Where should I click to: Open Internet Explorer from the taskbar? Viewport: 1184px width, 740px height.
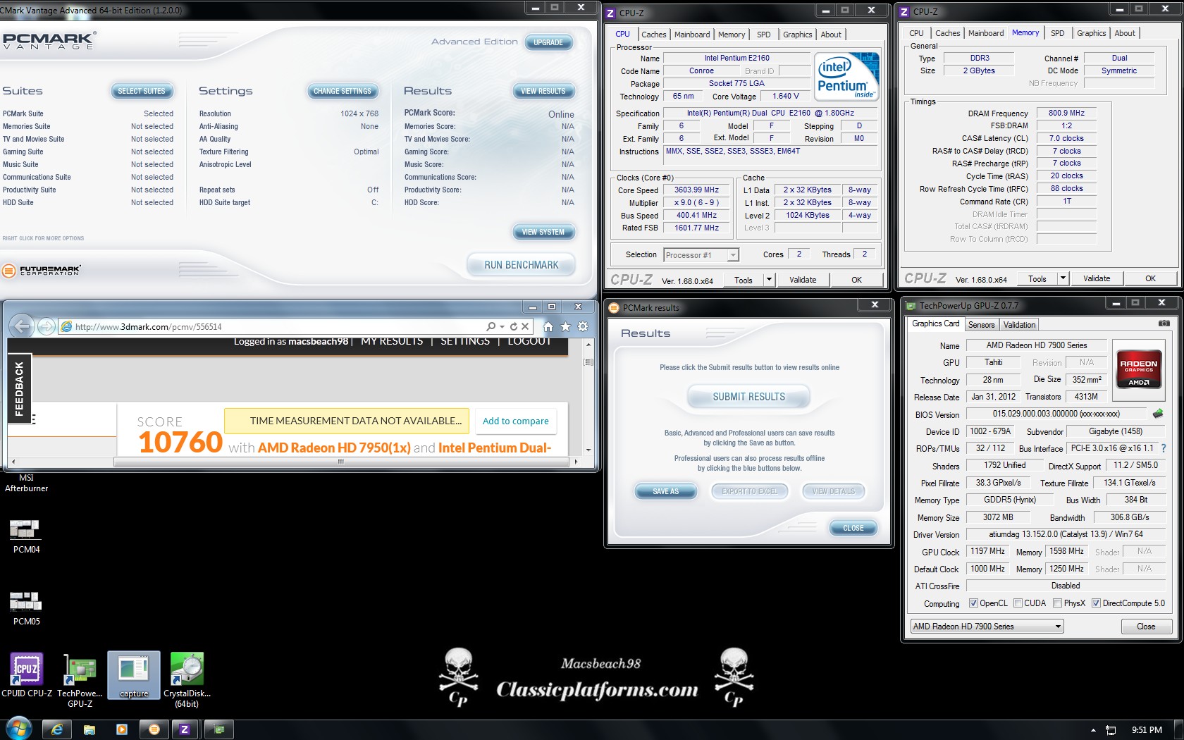(x=57, y=729)
